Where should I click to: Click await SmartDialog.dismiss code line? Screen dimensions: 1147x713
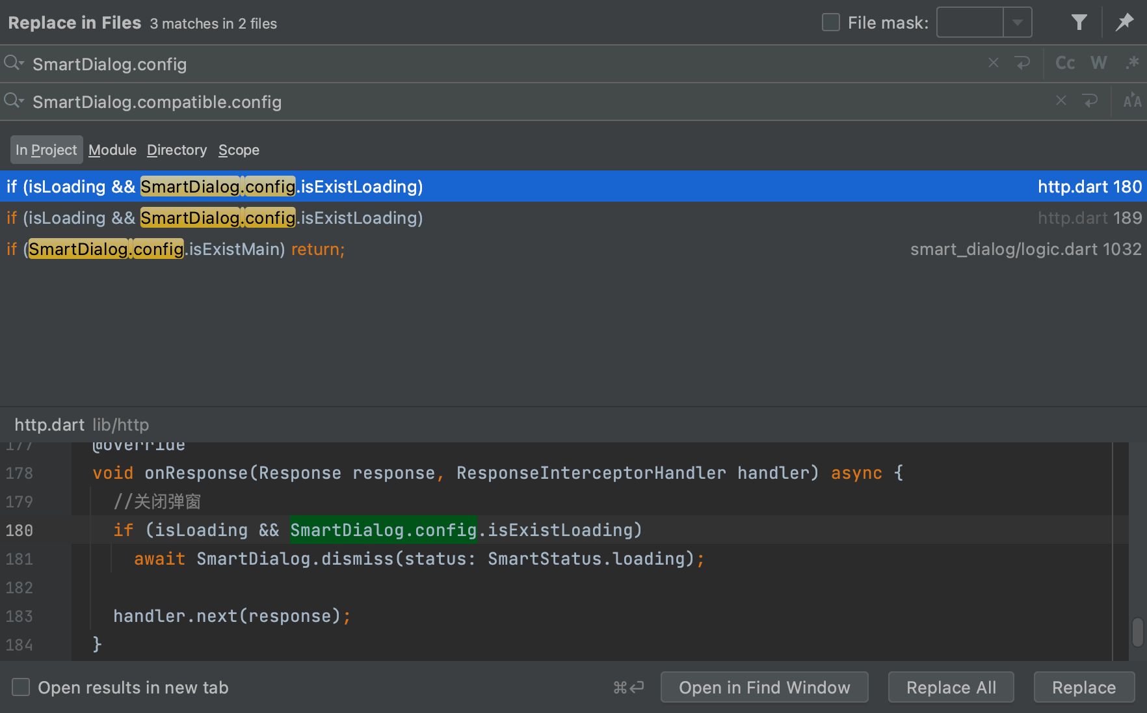[419, 559]
